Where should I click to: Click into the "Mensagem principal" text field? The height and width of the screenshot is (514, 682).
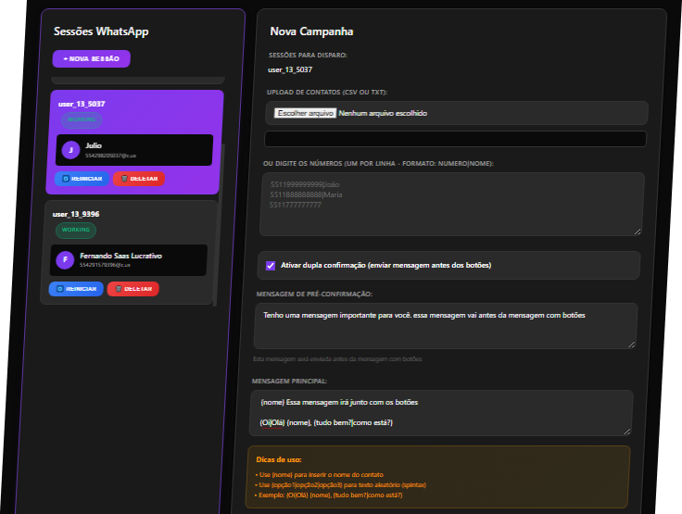pyautogui.click(x=440, y=412)
